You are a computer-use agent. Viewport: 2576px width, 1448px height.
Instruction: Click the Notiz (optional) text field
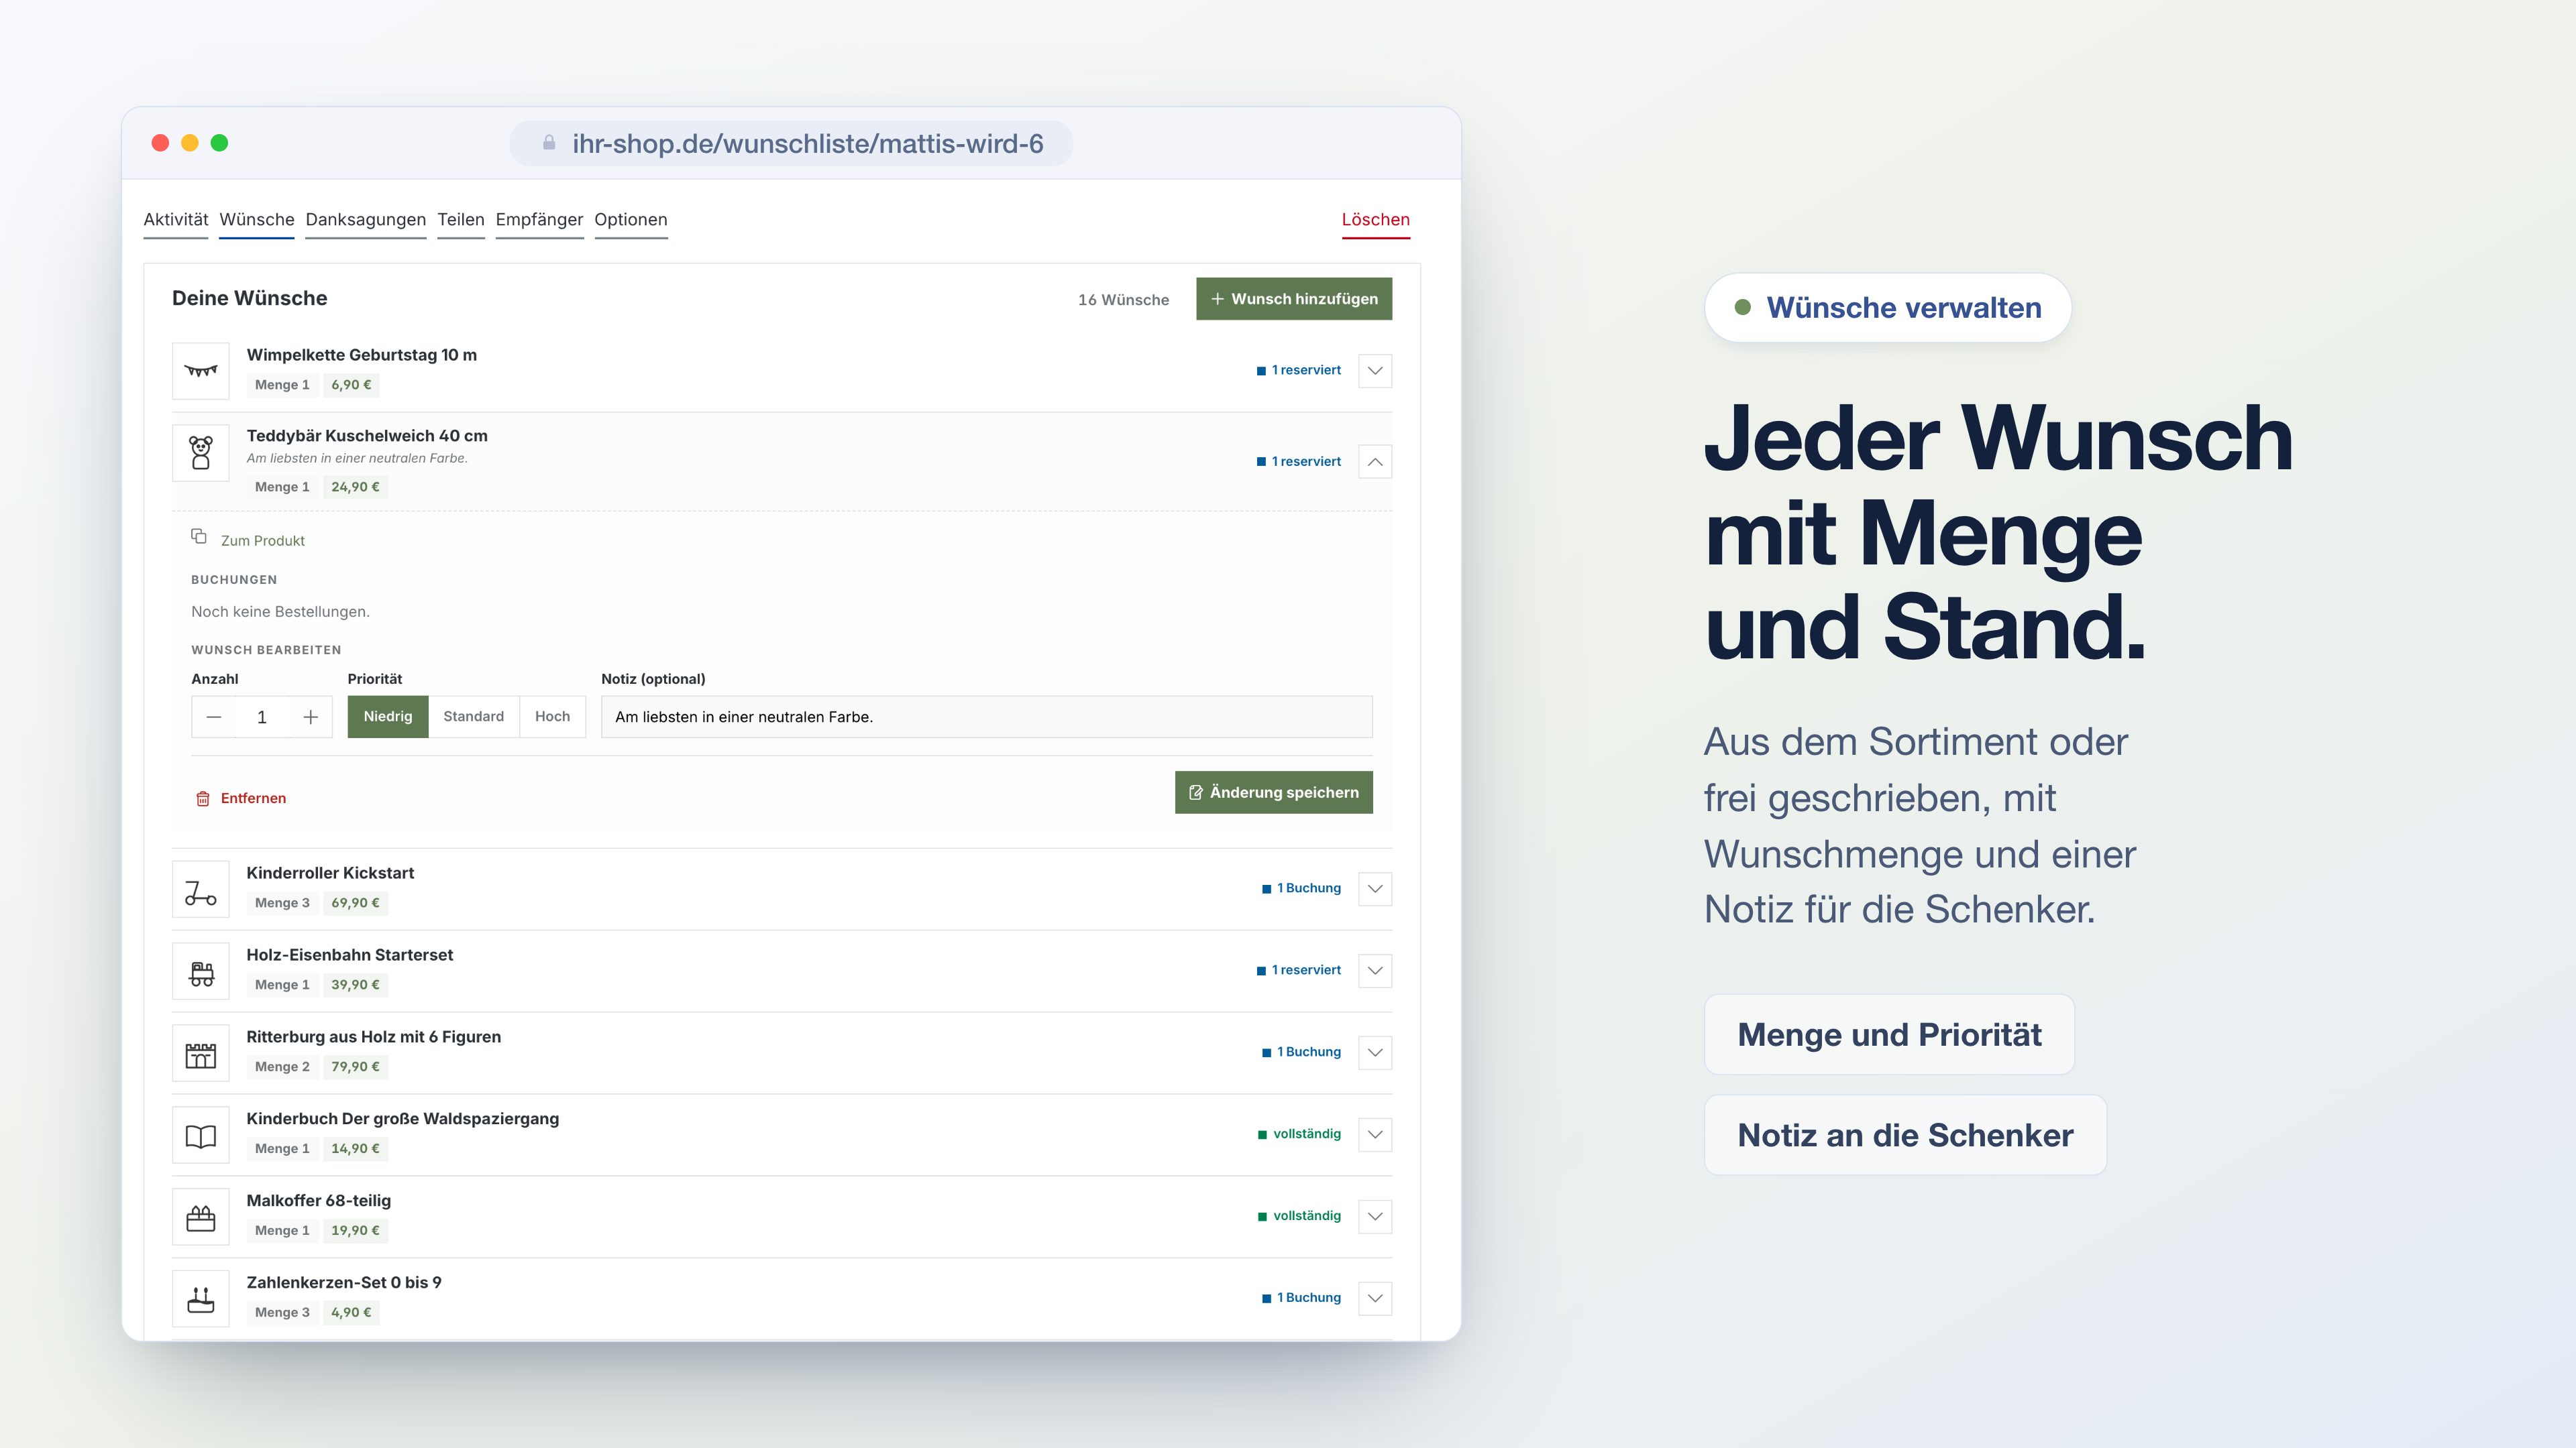[x=987, y=717]
